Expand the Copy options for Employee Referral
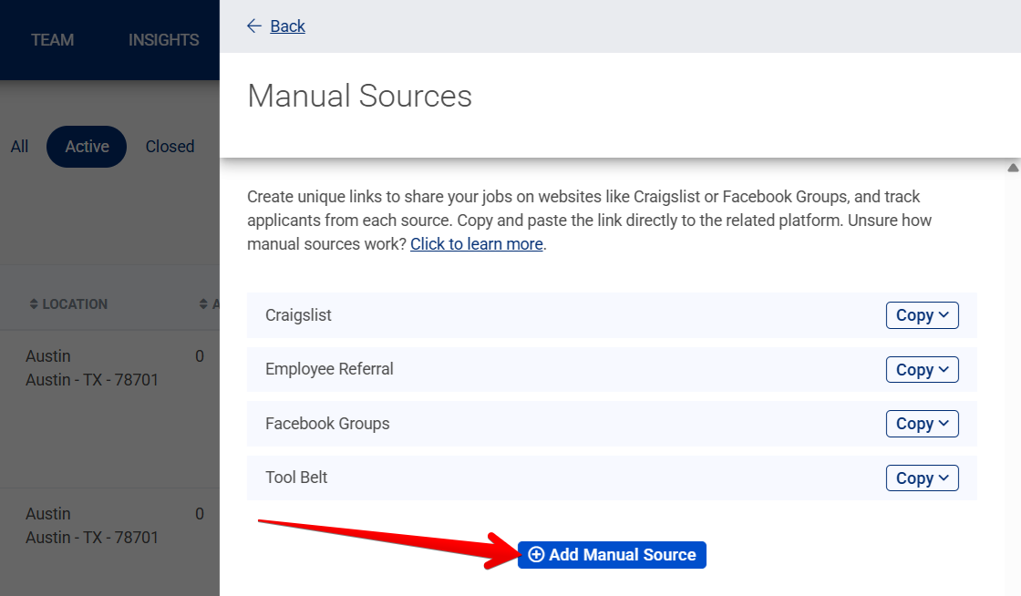 click(945, 369)
